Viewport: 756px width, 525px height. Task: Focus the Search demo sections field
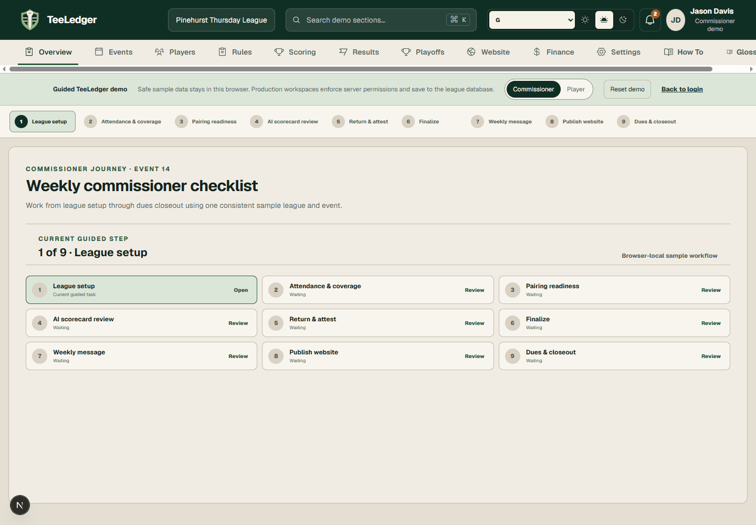pos(381,20)
